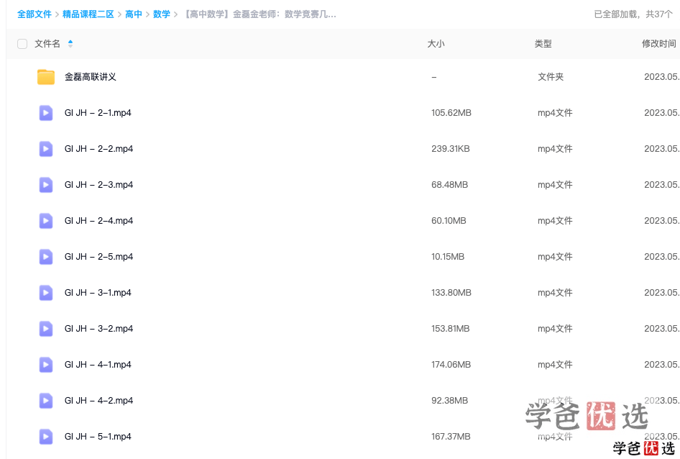Click the 60.10MB size value

449,221
